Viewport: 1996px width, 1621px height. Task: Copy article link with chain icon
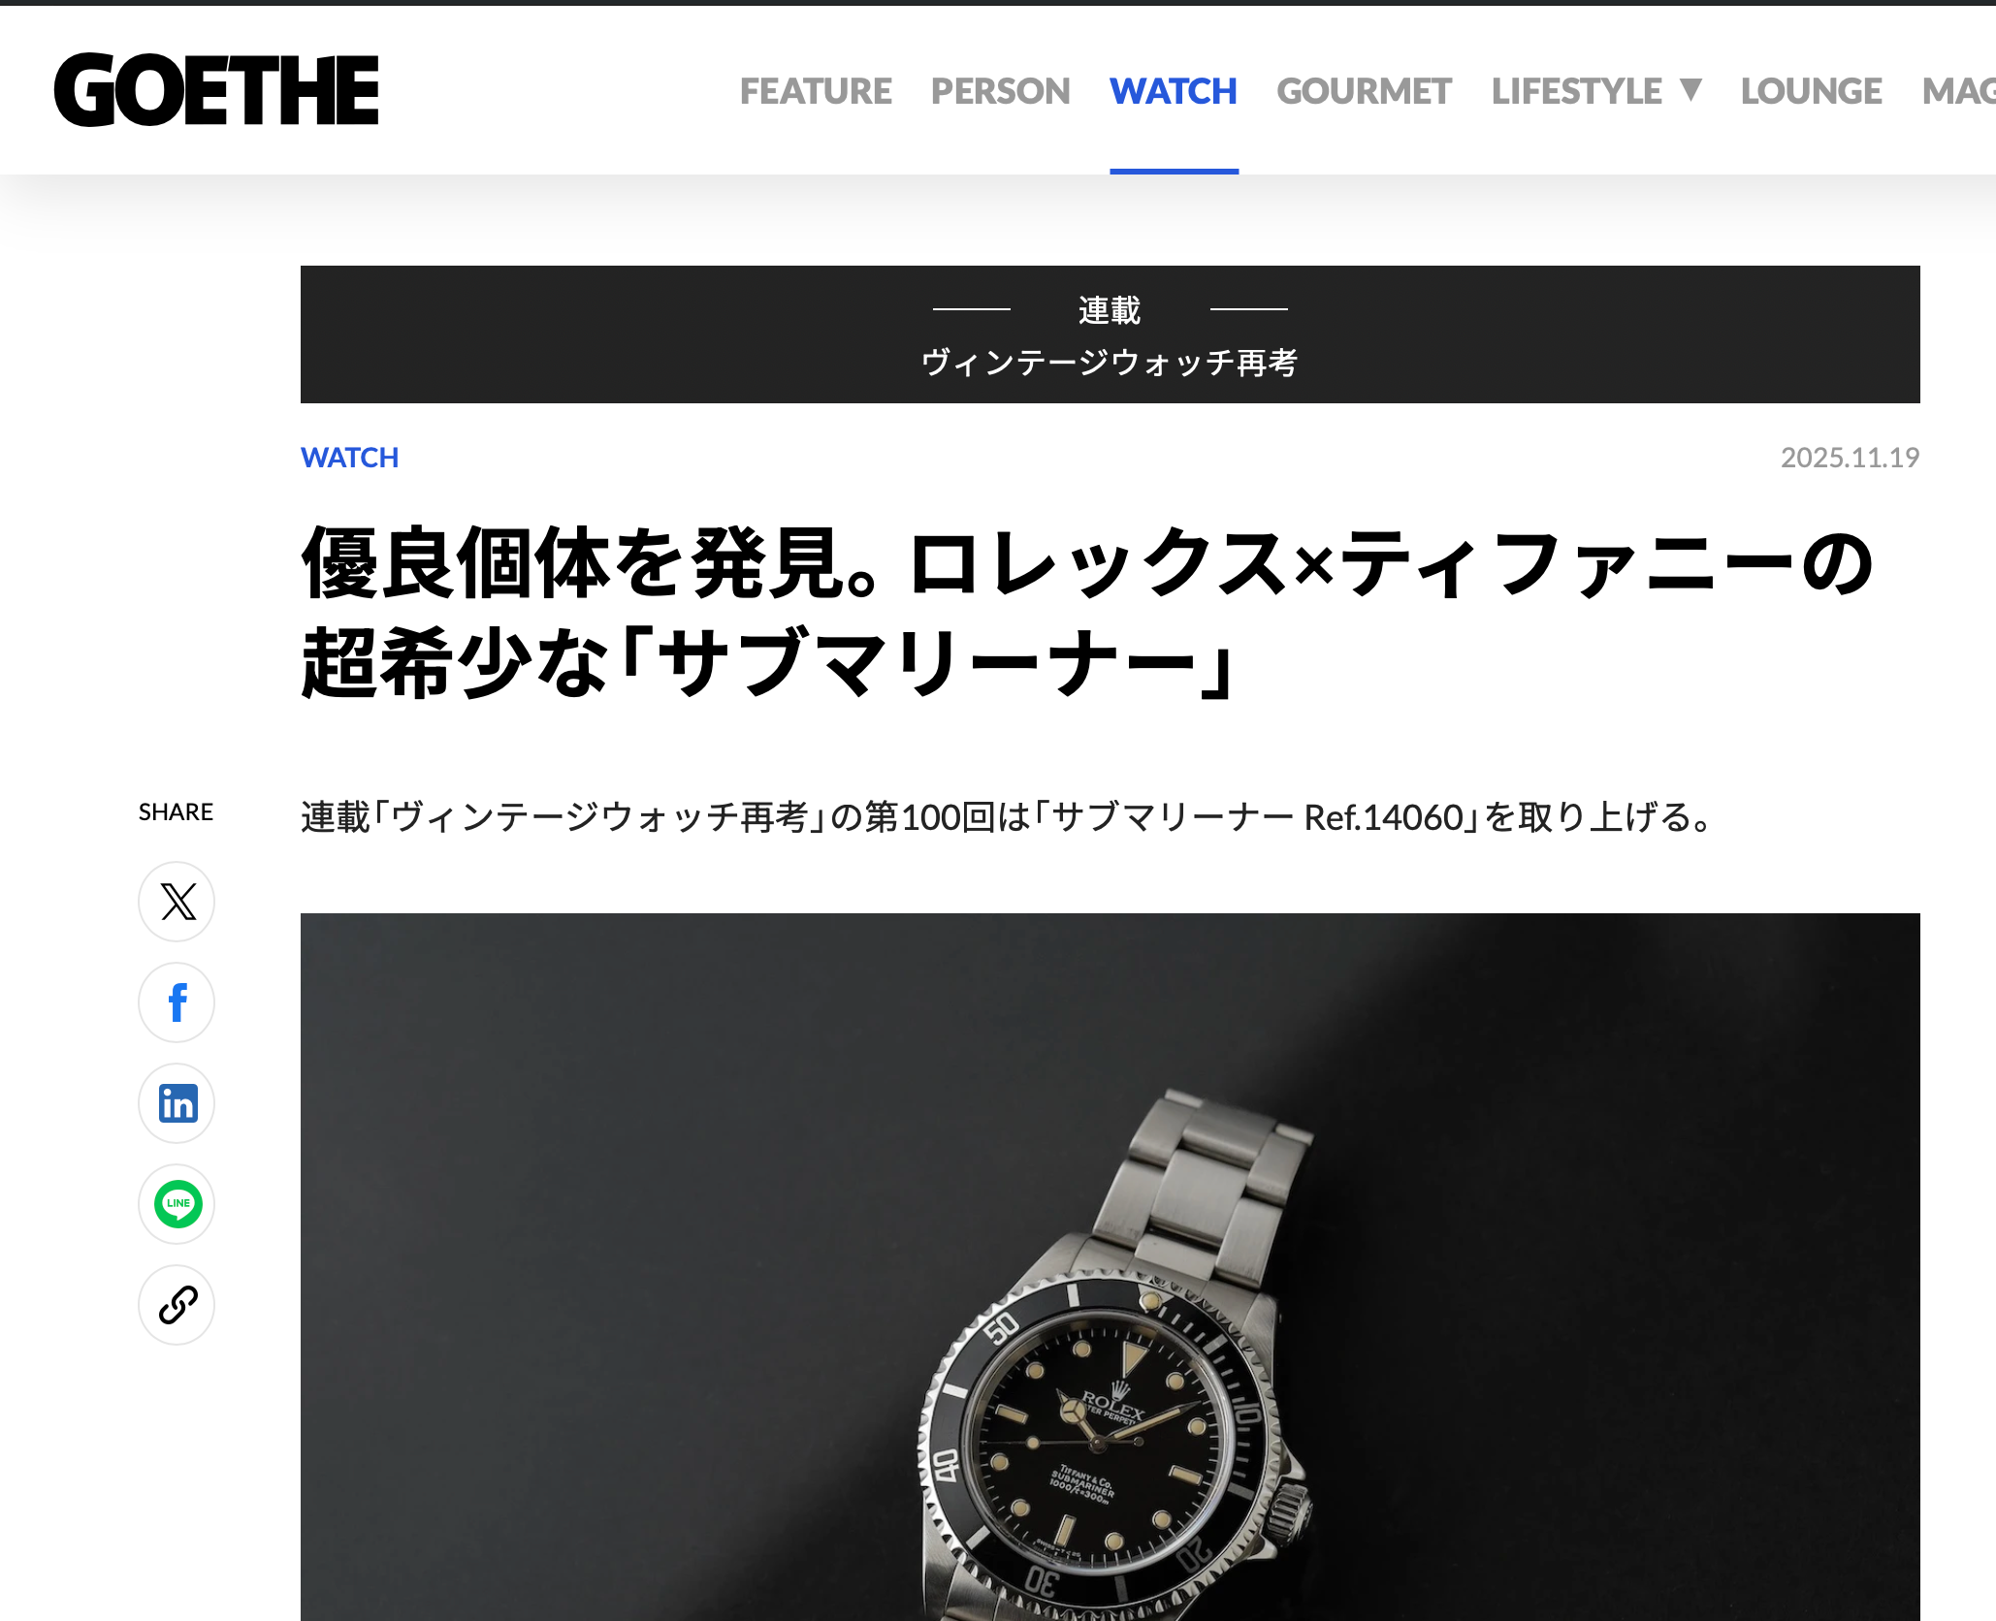pyautogui.click(x=177, y=1305)
